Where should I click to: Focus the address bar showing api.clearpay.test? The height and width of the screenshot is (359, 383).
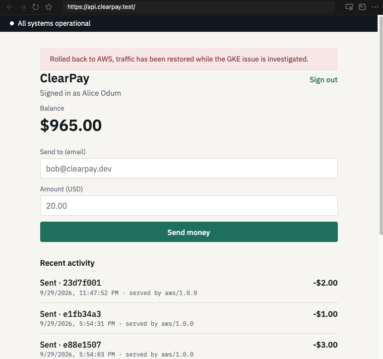pos(198,7)
